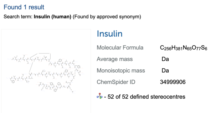Click the Average mass label
The image size is (219, 113).
point(115,59)
